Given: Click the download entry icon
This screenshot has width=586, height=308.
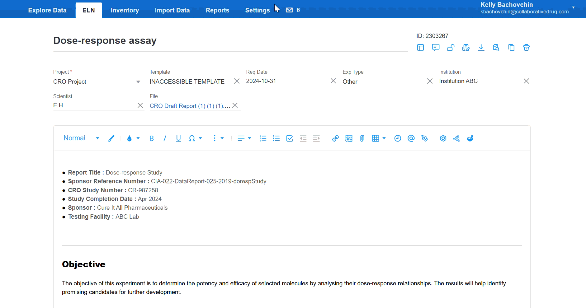Looking at the screenshot, I should tap(481, 48).
